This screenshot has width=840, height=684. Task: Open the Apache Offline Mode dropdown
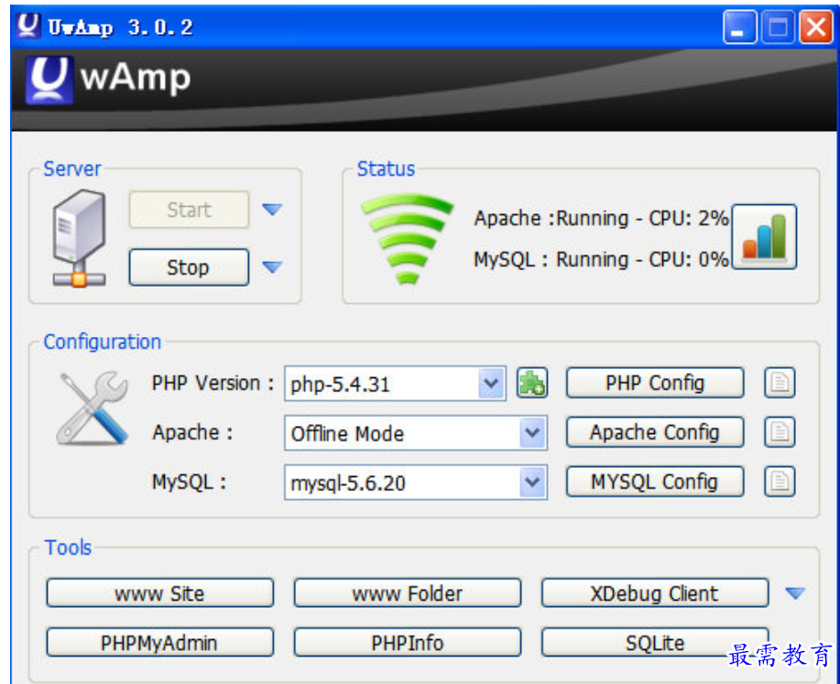click(416, 433)
